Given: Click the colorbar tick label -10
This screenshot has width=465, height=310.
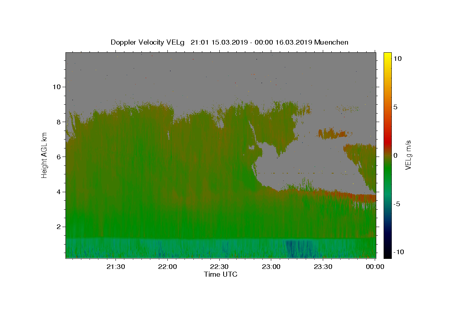Looking at the screenshot, I should (398, 252).
